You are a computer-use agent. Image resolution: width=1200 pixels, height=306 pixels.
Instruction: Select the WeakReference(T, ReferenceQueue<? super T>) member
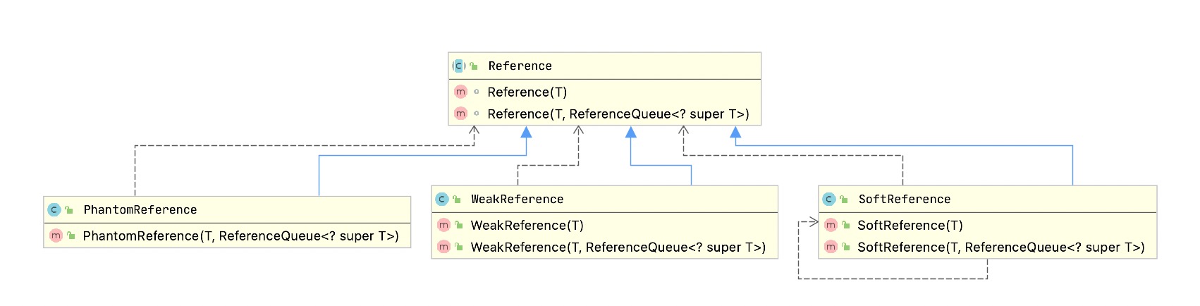pos(618,247)
